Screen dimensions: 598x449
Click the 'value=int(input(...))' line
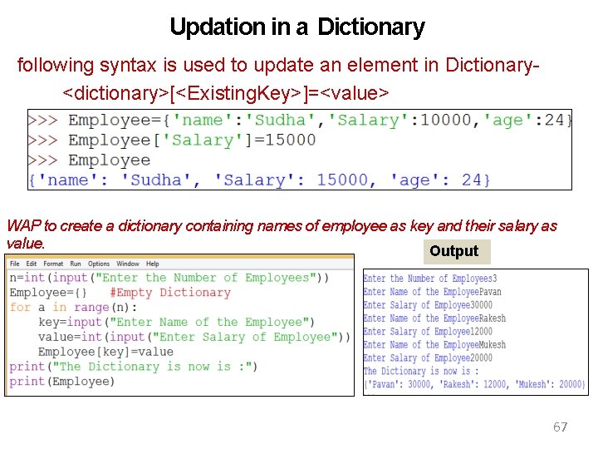click(x=194, y=337)
